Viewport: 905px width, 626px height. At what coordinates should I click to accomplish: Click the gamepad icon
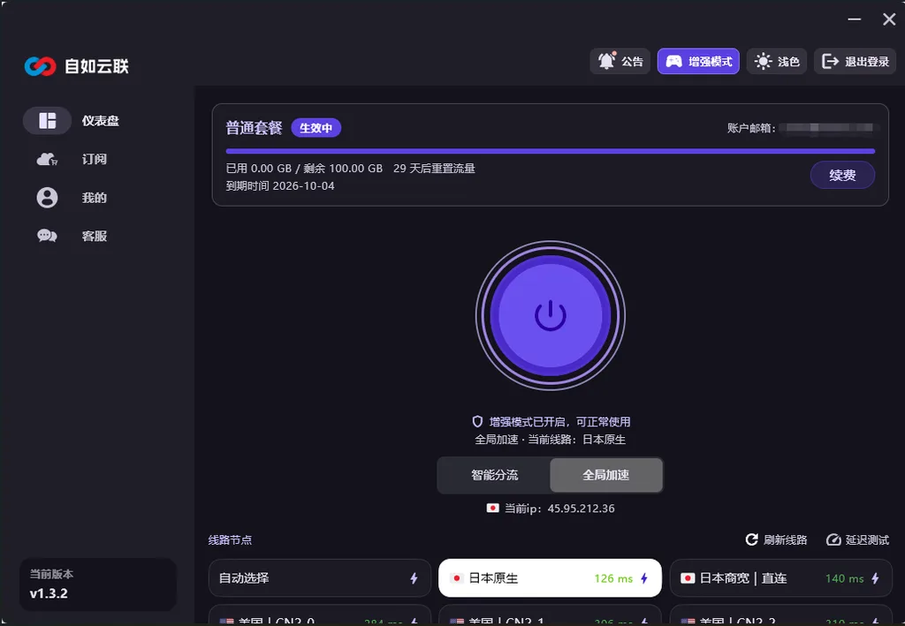click(673, 61)
